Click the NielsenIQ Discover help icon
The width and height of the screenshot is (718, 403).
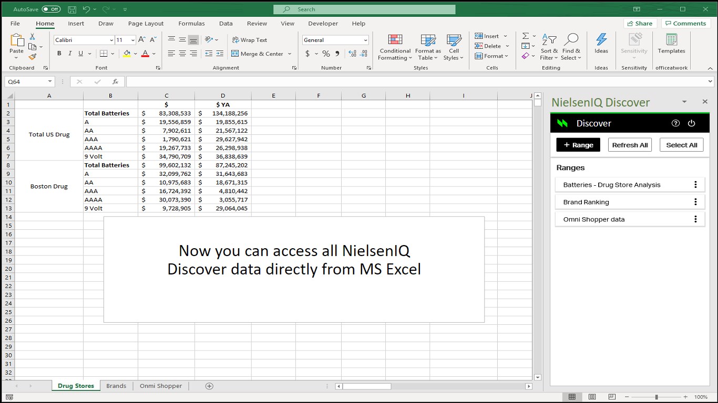676,123
